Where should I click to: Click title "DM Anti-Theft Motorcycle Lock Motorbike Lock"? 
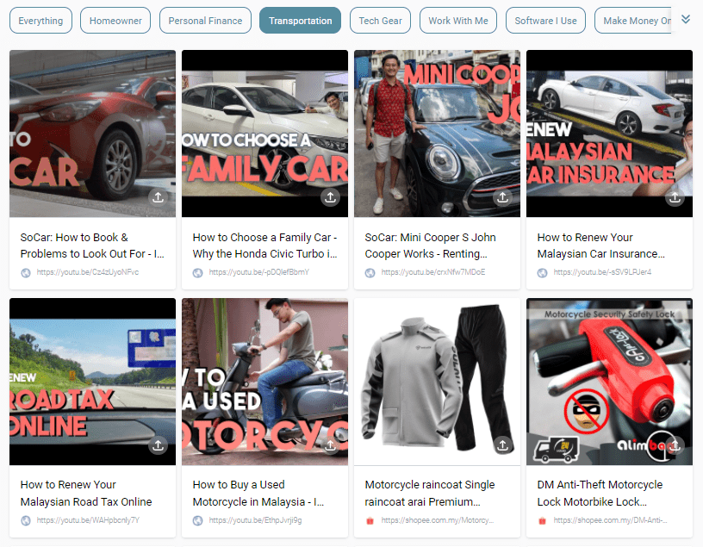600,494
